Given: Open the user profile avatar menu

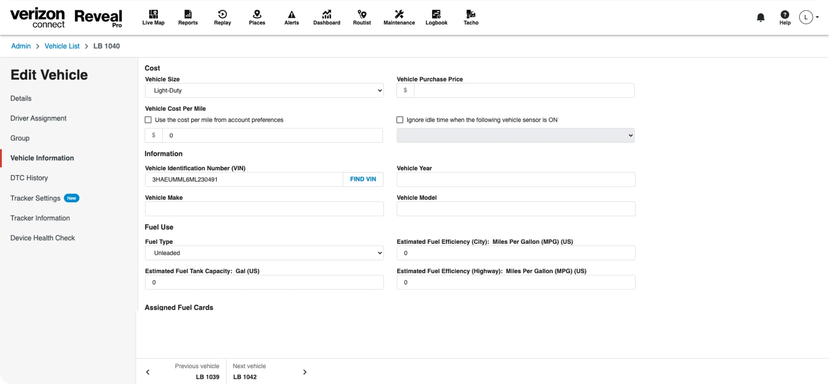Looking at the screenshot, I should pos(809,17).
